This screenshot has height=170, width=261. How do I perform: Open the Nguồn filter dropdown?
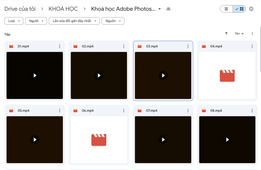113,21
